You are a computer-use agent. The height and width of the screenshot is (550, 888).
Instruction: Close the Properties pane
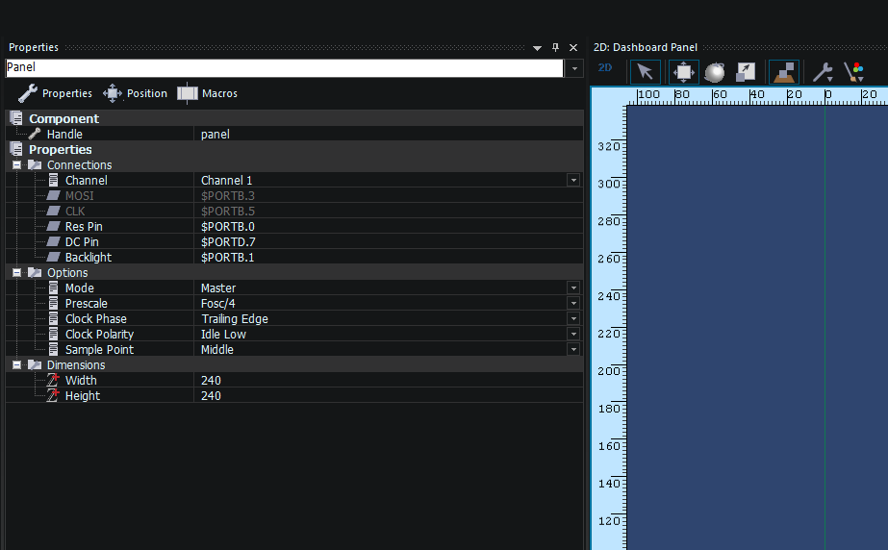(x=573, y=47)
